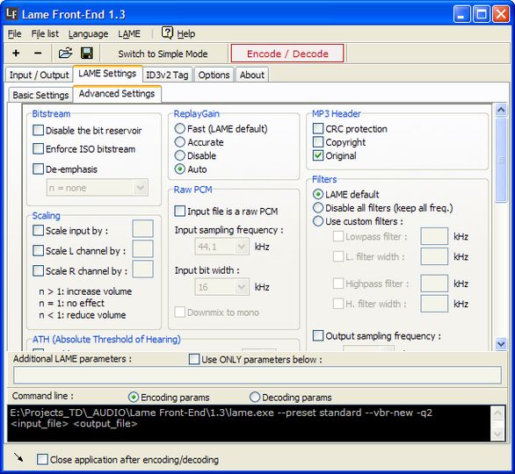Click the settings panel scroll down arrow
Image resolution: width=515 pixels, height=474 pixels.
click(x=501, y=344)
